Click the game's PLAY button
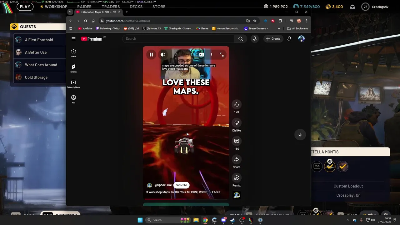Screen dimensions: 400x225 point(25,7)
